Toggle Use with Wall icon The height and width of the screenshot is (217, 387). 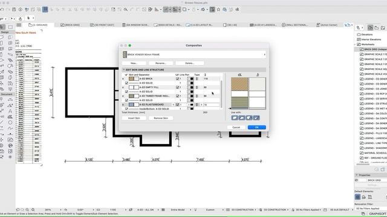235,118
